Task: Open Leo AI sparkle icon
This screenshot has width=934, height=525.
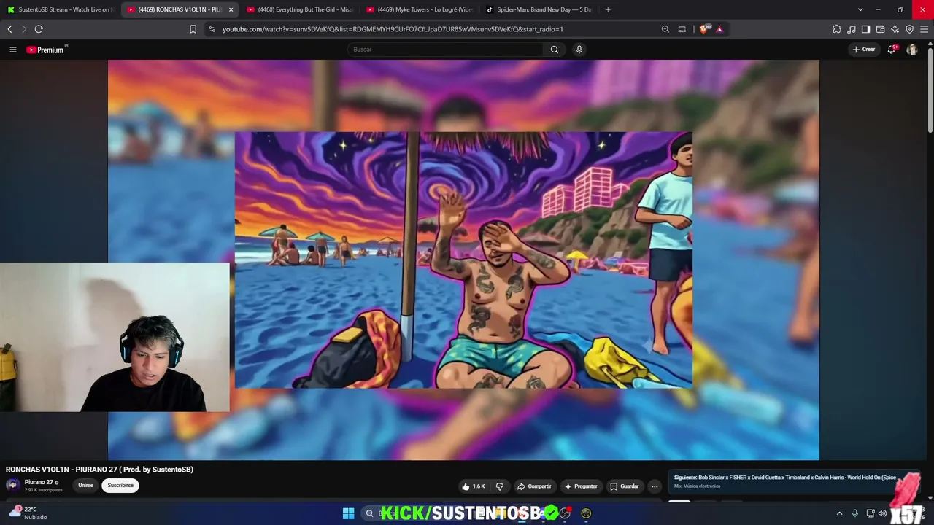Action: [x=895, y=29]
